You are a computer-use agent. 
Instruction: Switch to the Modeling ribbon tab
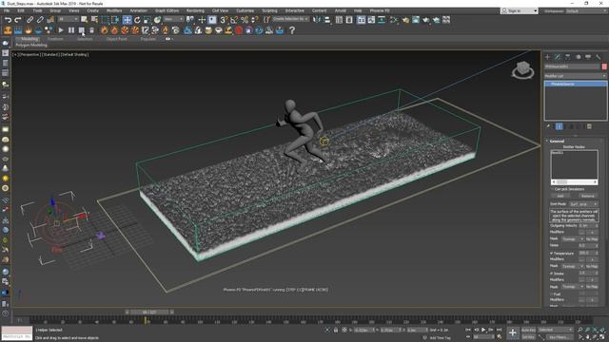click(29, 39)
